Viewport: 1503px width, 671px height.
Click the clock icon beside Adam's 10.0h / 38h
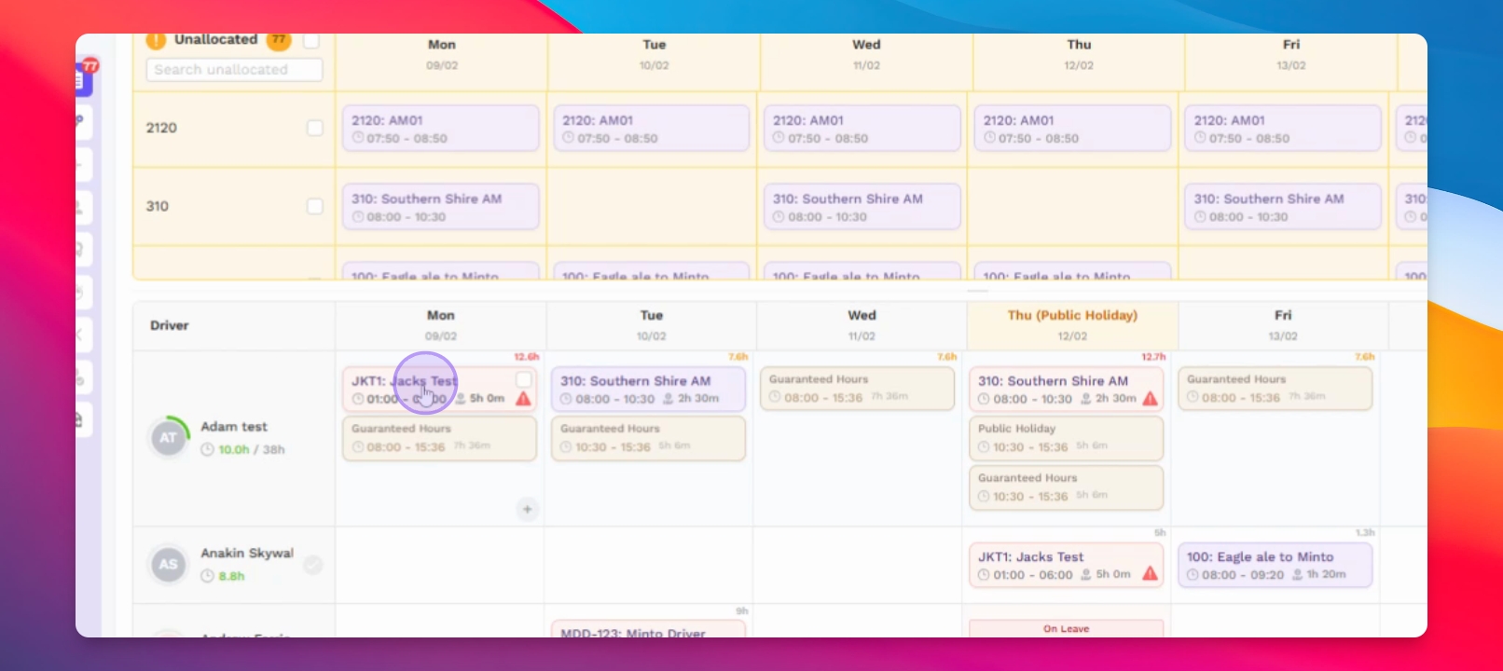208,449
